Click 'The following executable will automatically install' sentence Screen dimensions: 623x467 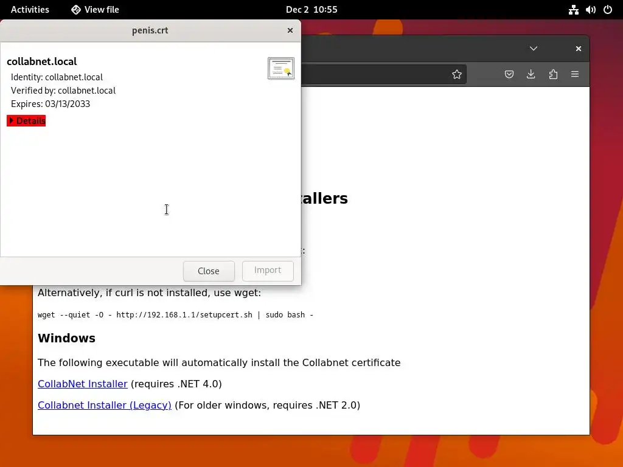pos(219,362)
